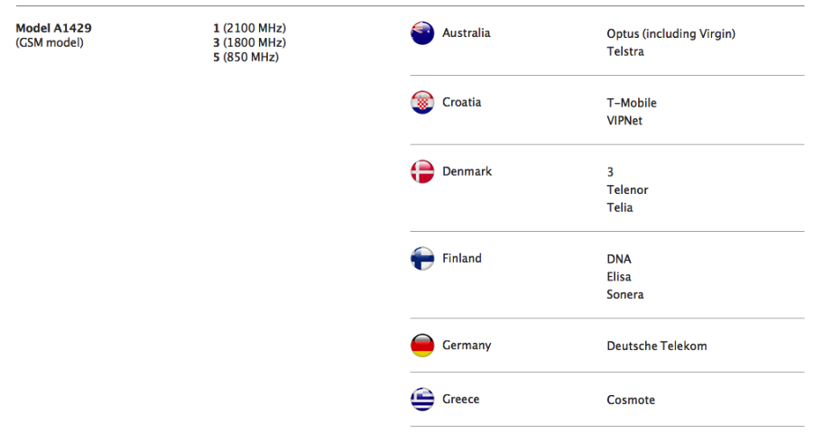Click the Deutsche Telekom carrier
Screen dimensions: 823x433
tap(657, 345)
